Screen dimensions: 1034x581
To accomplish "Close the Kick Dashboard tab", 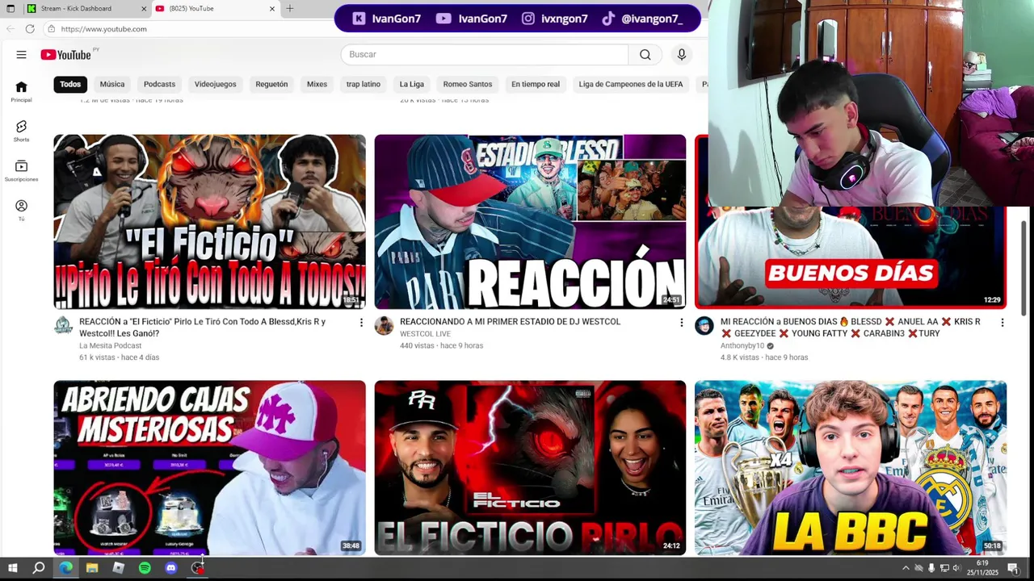I will (144, 9).
